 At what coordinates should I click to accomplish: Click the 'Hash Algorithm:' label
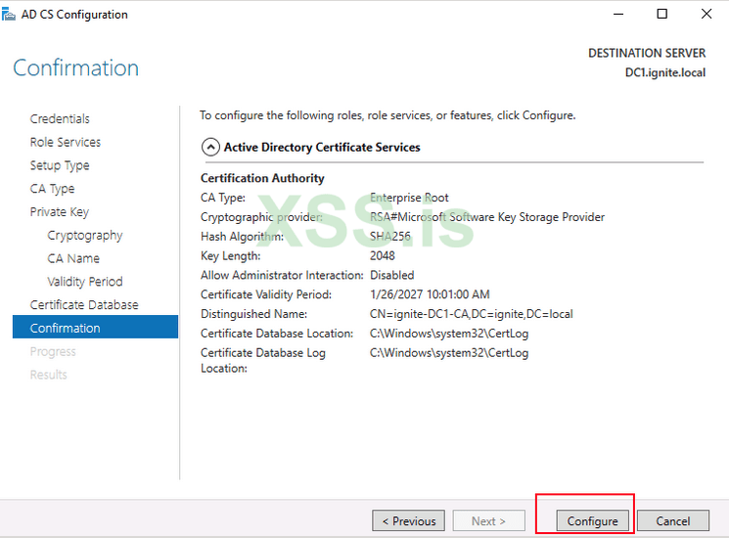(x=242, y=237)
